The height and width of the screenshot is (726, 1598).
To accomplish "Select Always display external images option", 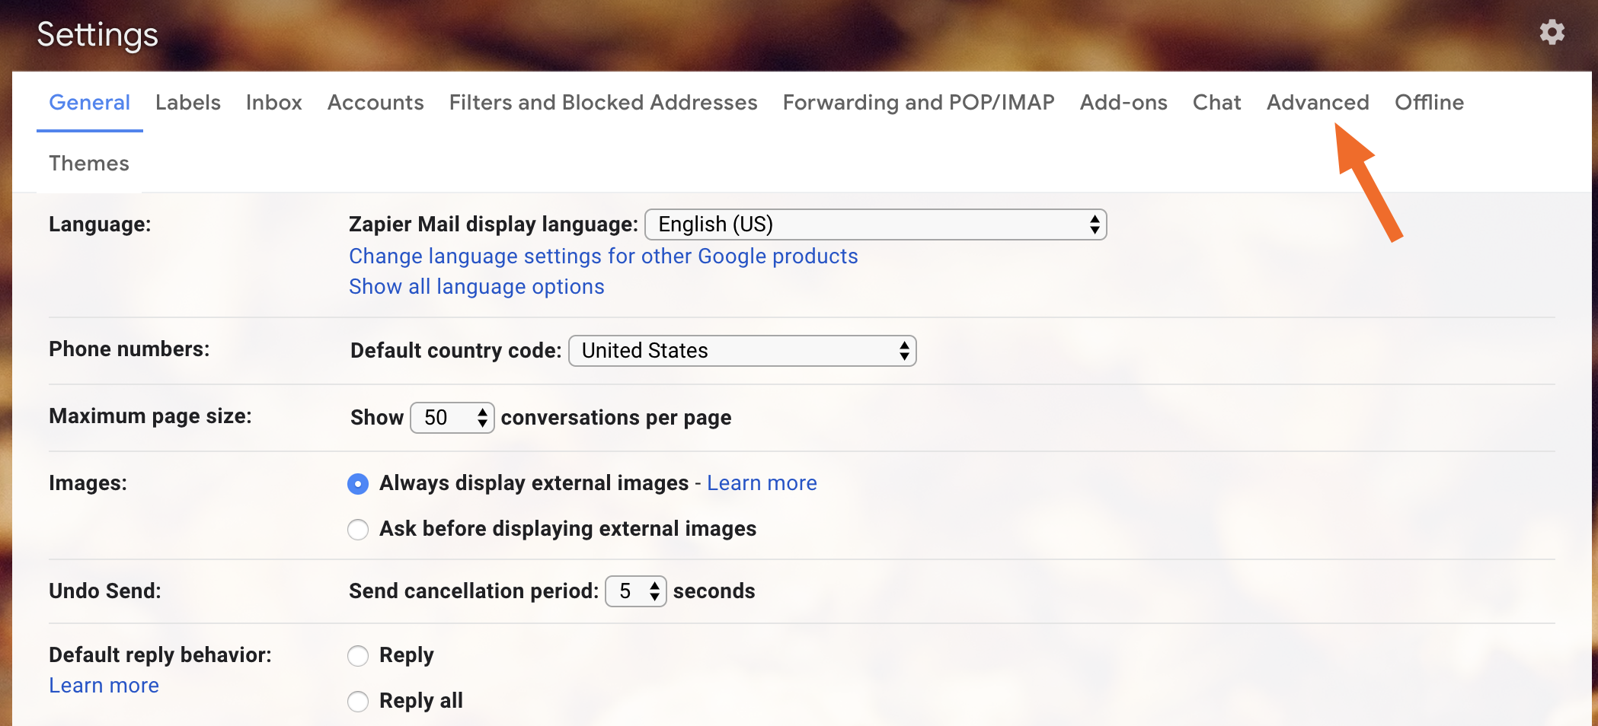I will 358,484.
